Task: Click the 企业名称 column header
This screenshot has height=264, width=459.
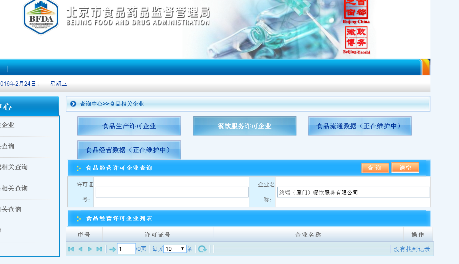Action: tap(308, 235)
